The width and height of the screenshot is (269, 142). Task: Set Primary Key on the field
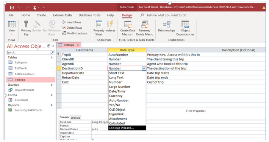[x=26, y=28]
